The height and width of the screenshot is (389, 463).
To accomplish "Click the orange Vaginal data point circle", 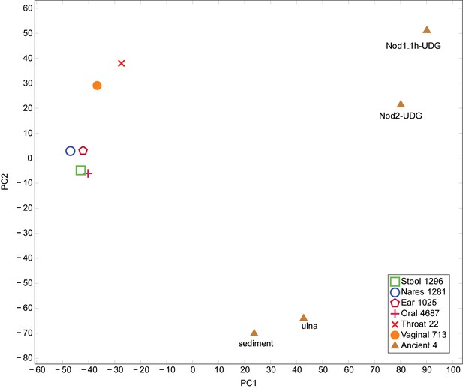I will point(97,86).
